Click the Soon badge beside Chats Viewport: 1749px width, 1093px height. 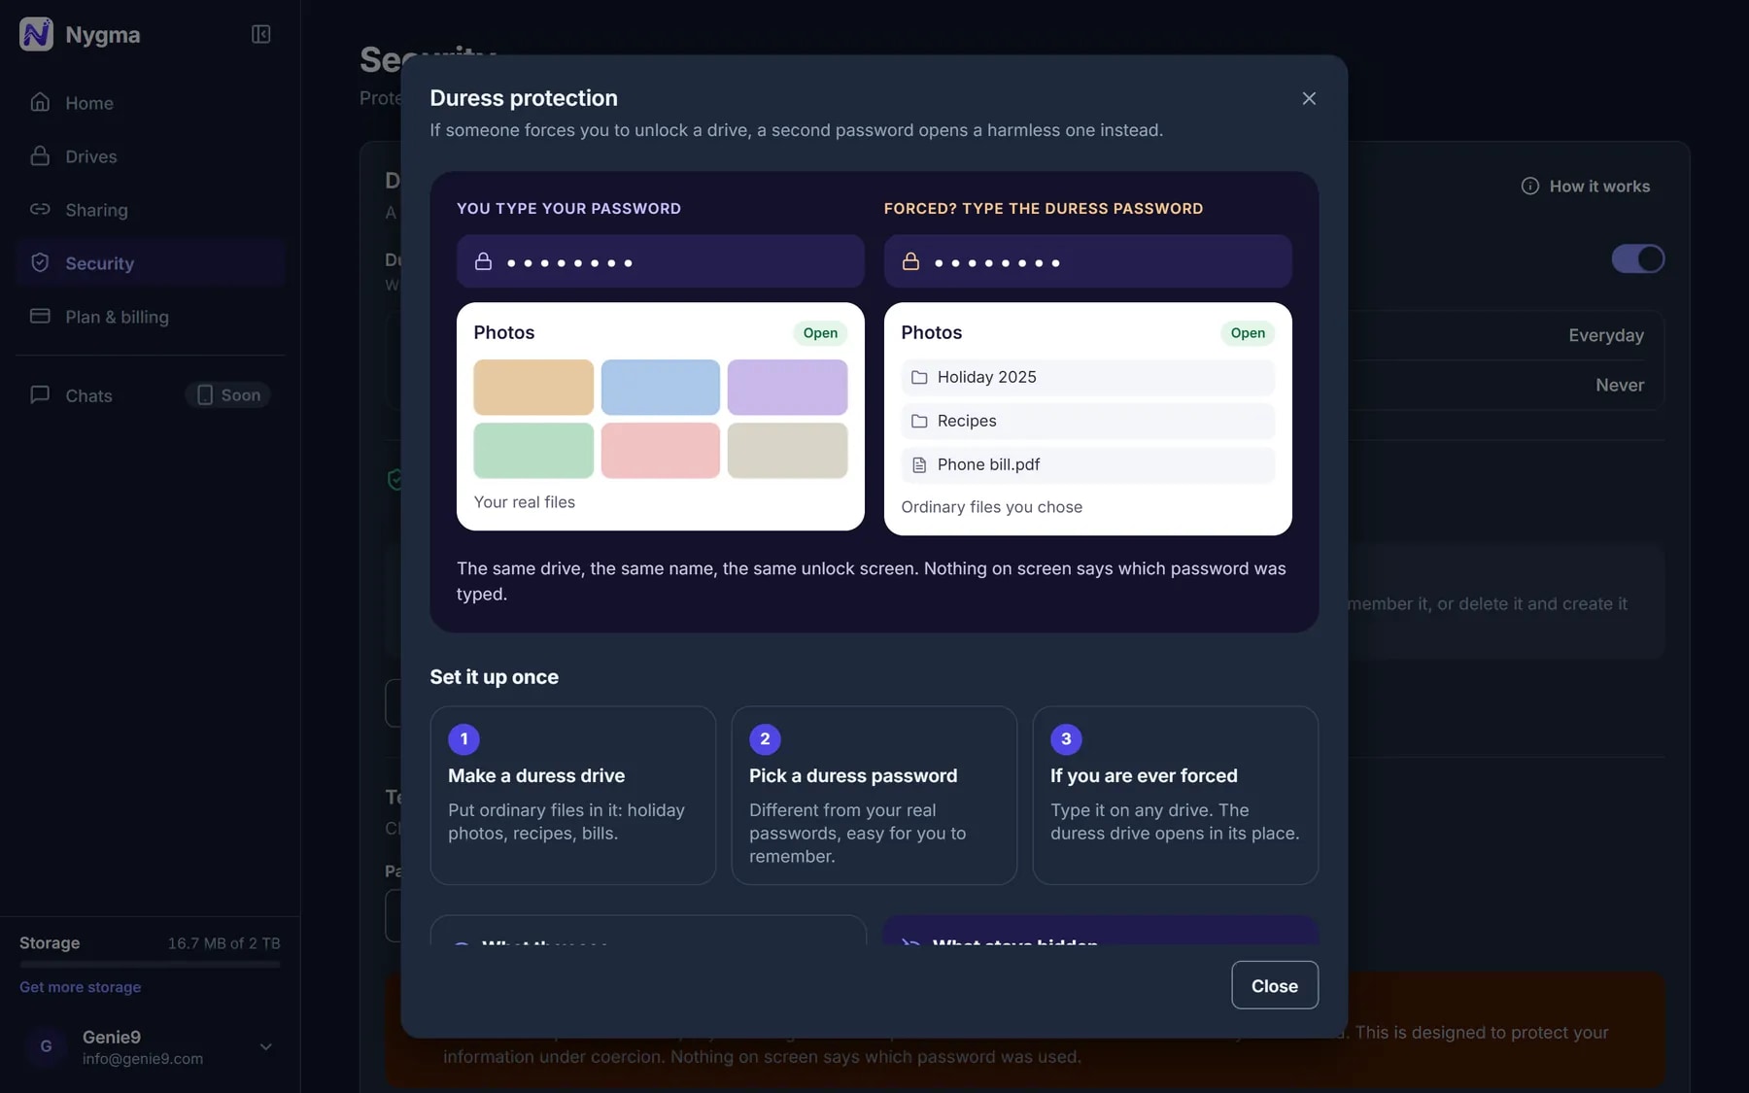click(228, 394)
